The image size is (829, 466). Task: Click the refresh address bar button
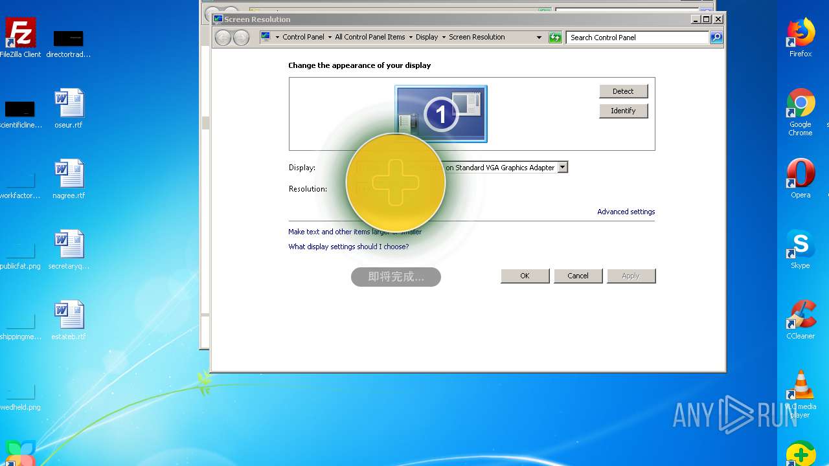[555, 38]
